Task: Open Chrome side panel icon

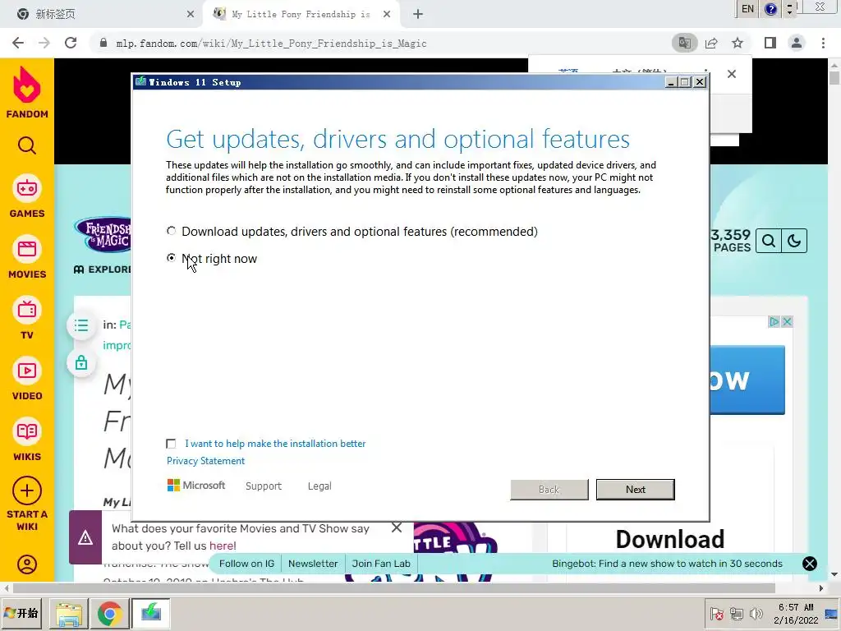Action: 770,43
